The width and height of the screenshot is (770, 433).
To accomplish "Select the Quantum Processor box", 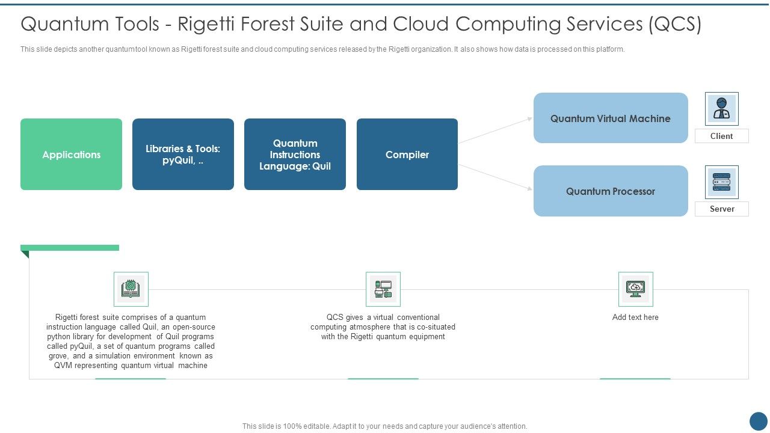I will 611,191.
